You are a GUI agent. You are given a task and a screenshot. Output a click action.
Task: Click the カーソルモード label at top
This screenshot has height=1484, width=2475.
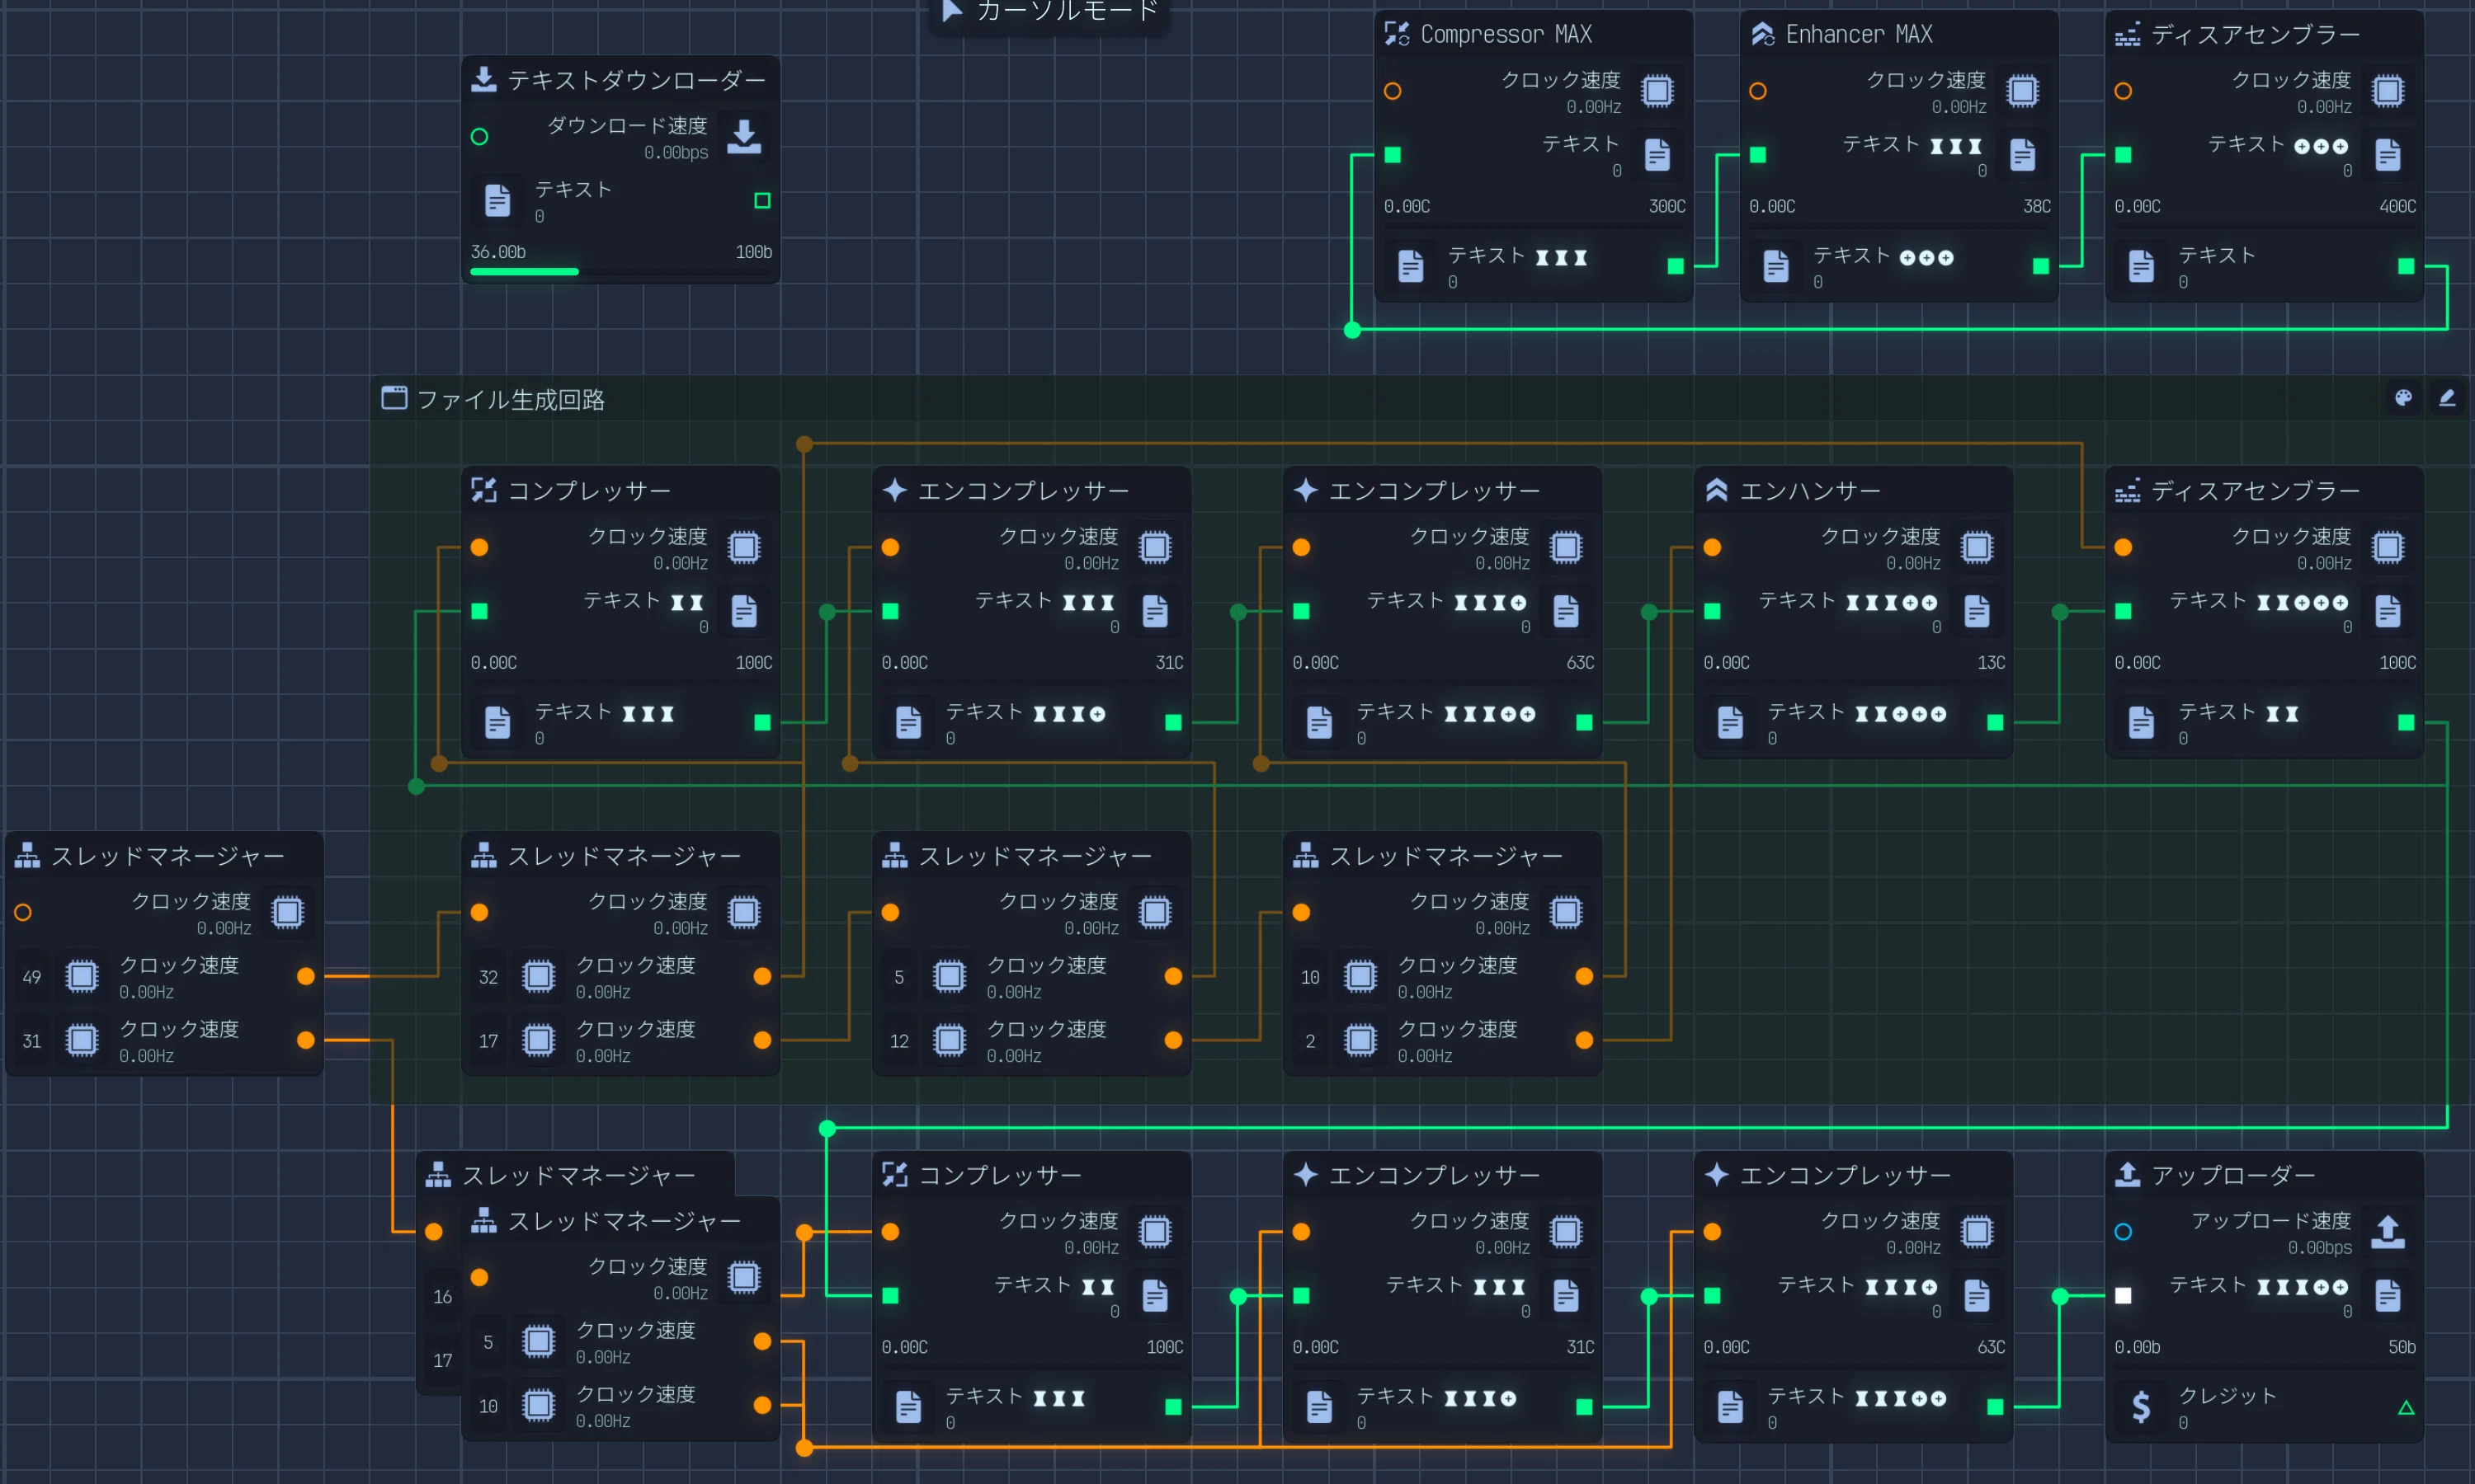1068,11
